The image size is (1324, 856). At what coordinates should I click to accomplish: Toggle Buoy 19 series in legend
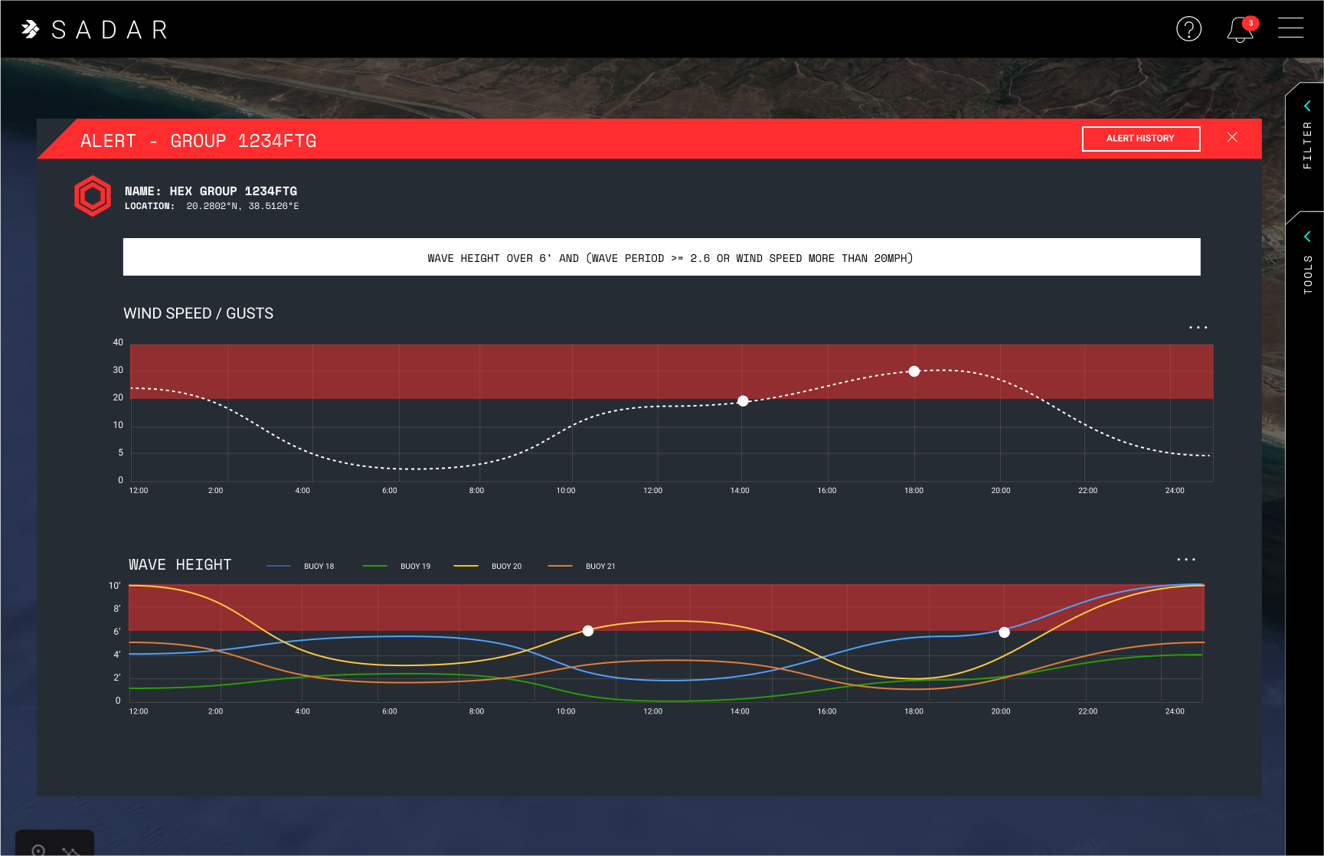coord(397,567)
